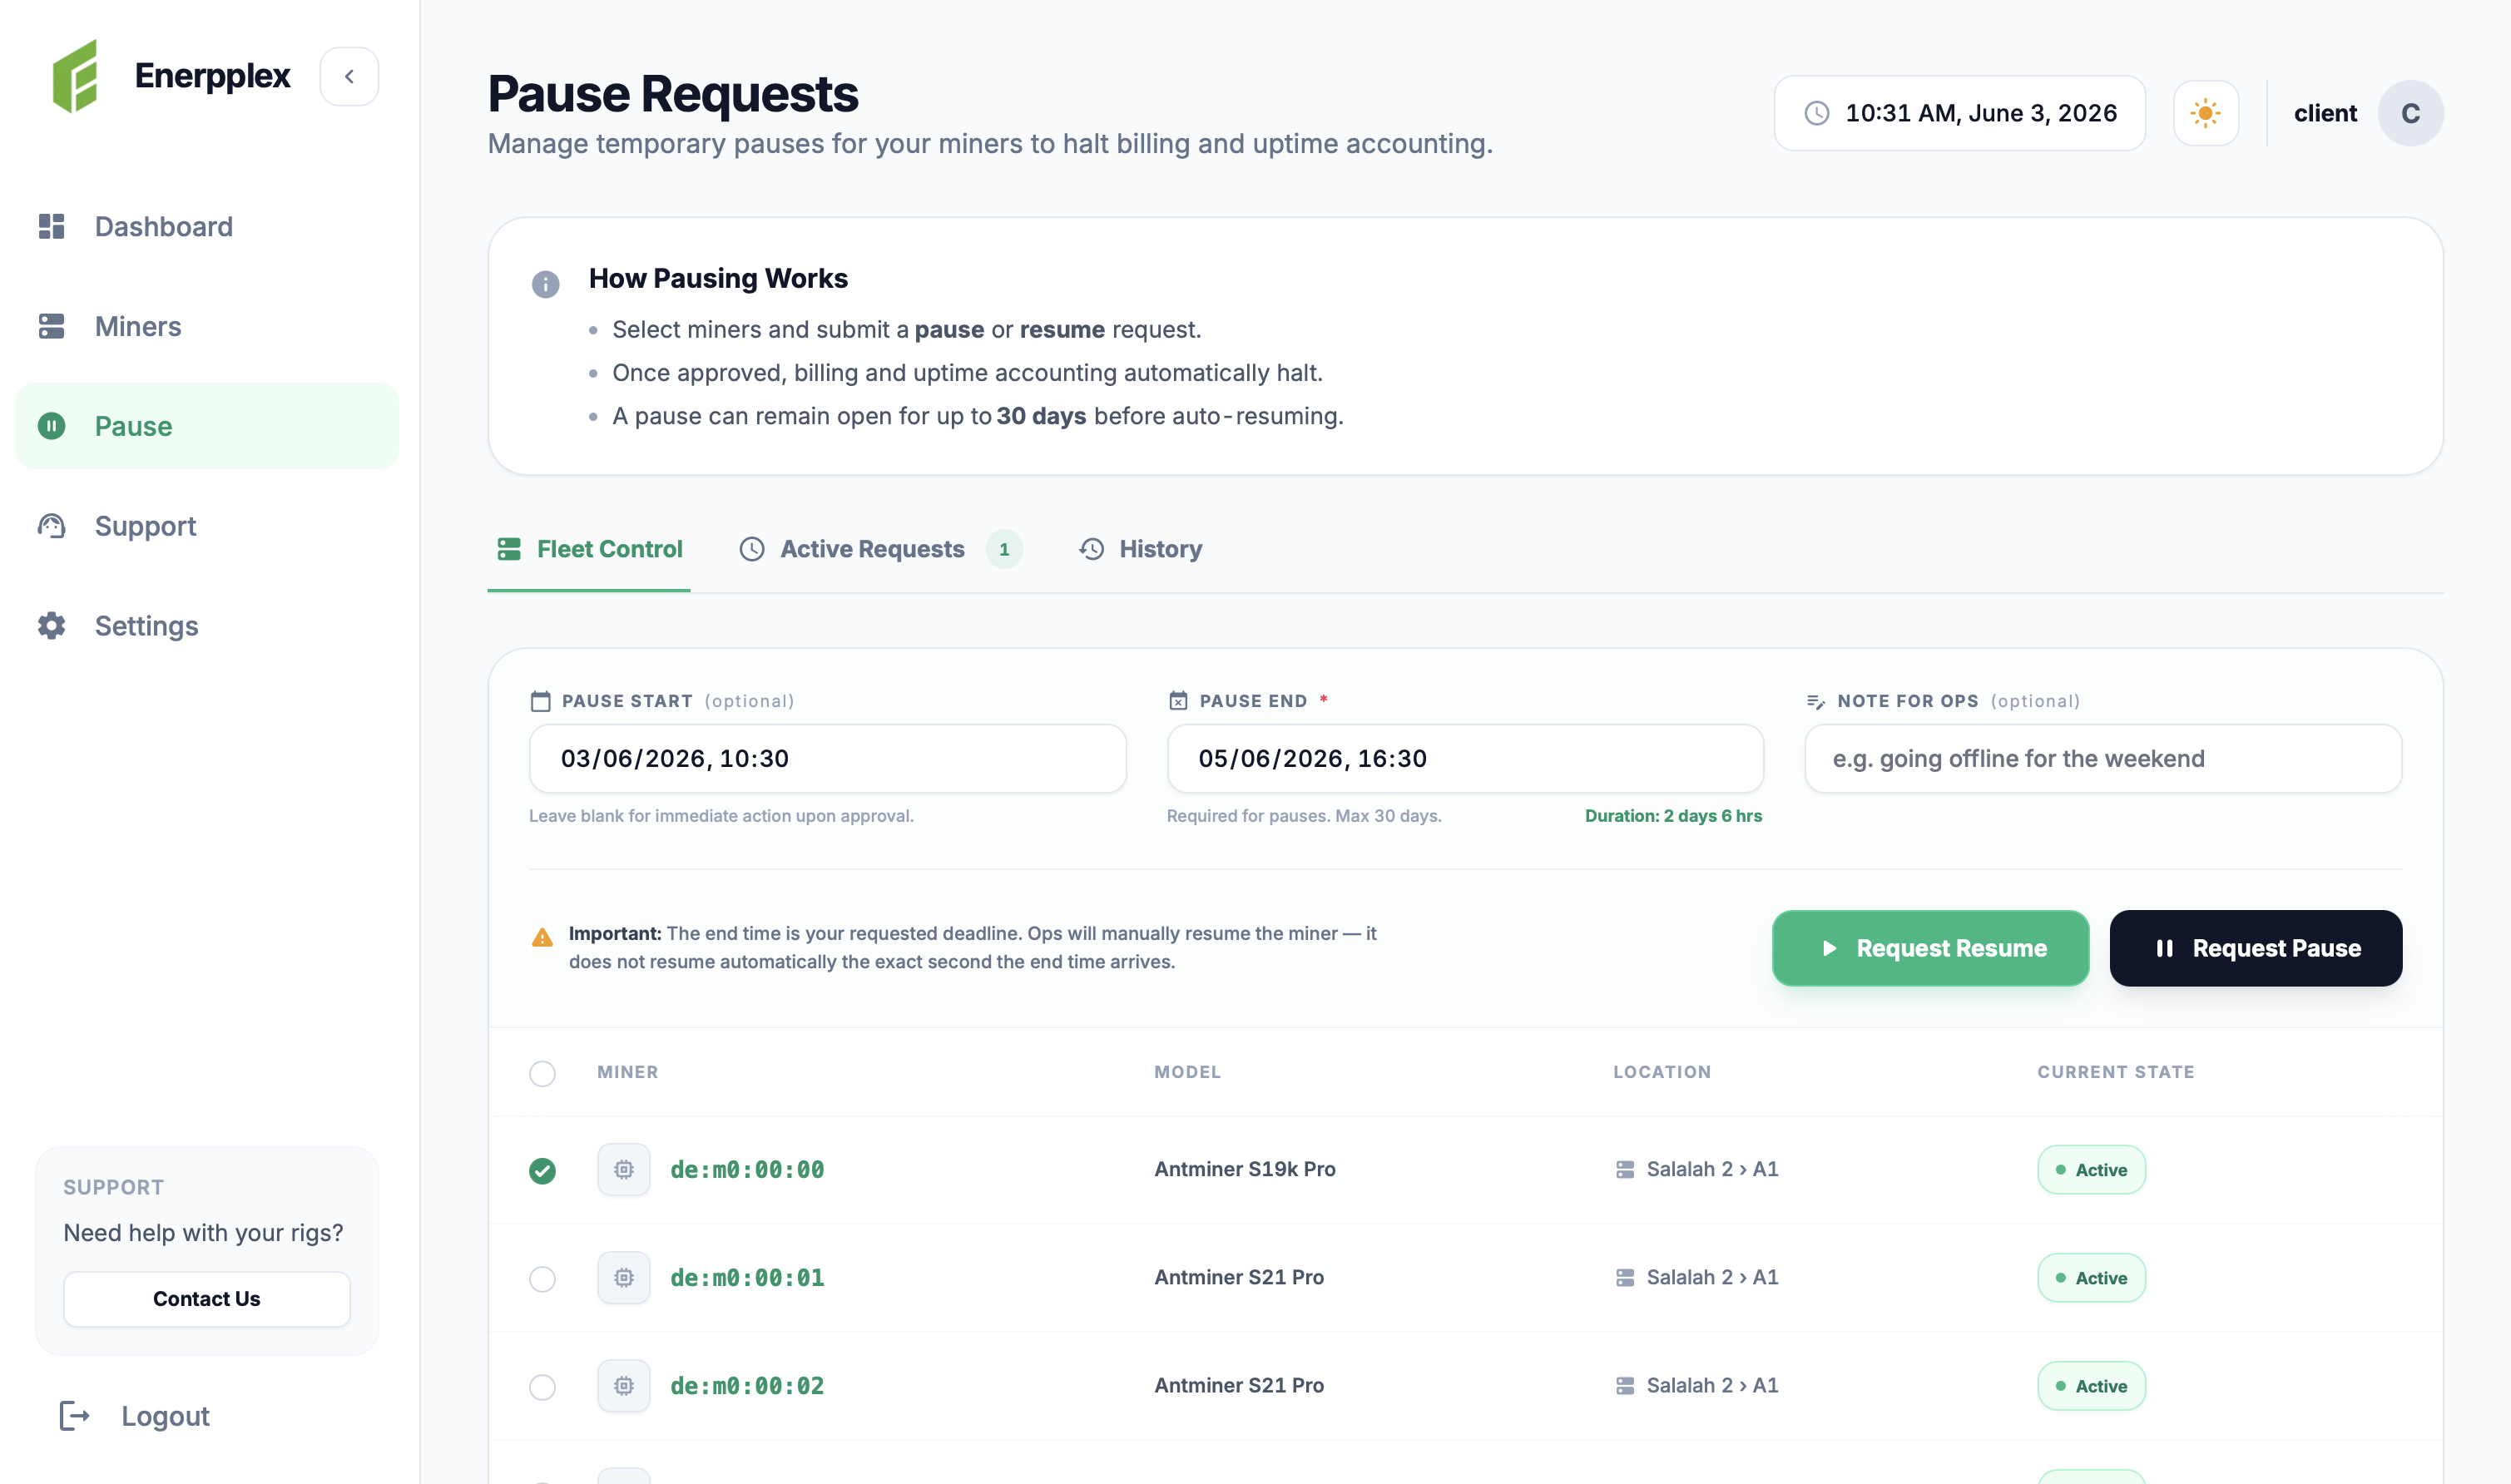Click the rack location icon for de:m0:00:00
Image resolution: width=2511 pixels, height=1484 pixels.
coord(1625,1169)
